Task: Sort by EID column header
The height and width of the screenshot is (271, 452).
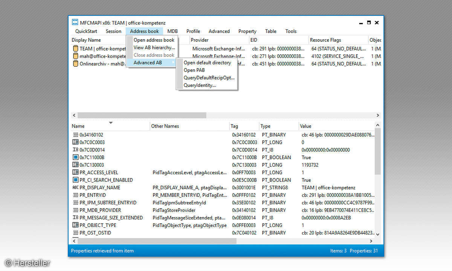Action: point(254,40)
